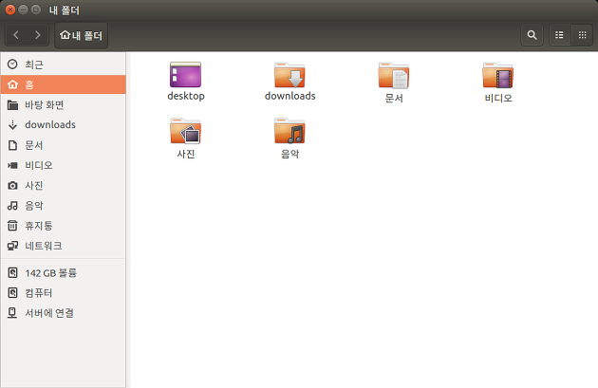
Task: Open 비디오 in the sidebar
Action: (x=64, y=165)
